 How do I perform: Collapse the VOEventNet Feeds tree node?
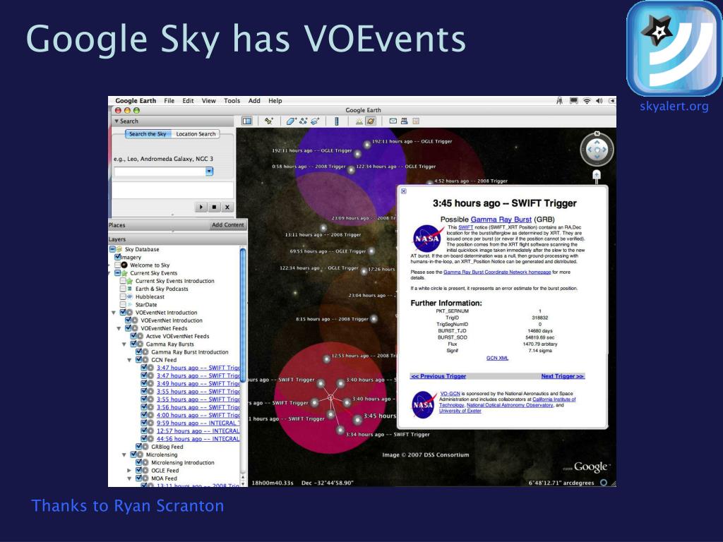pos(119,329)
